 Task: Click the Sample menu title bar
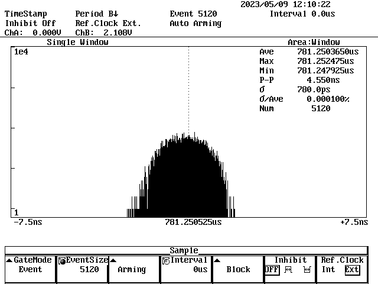pyautogui.click(x=184, y=250)
